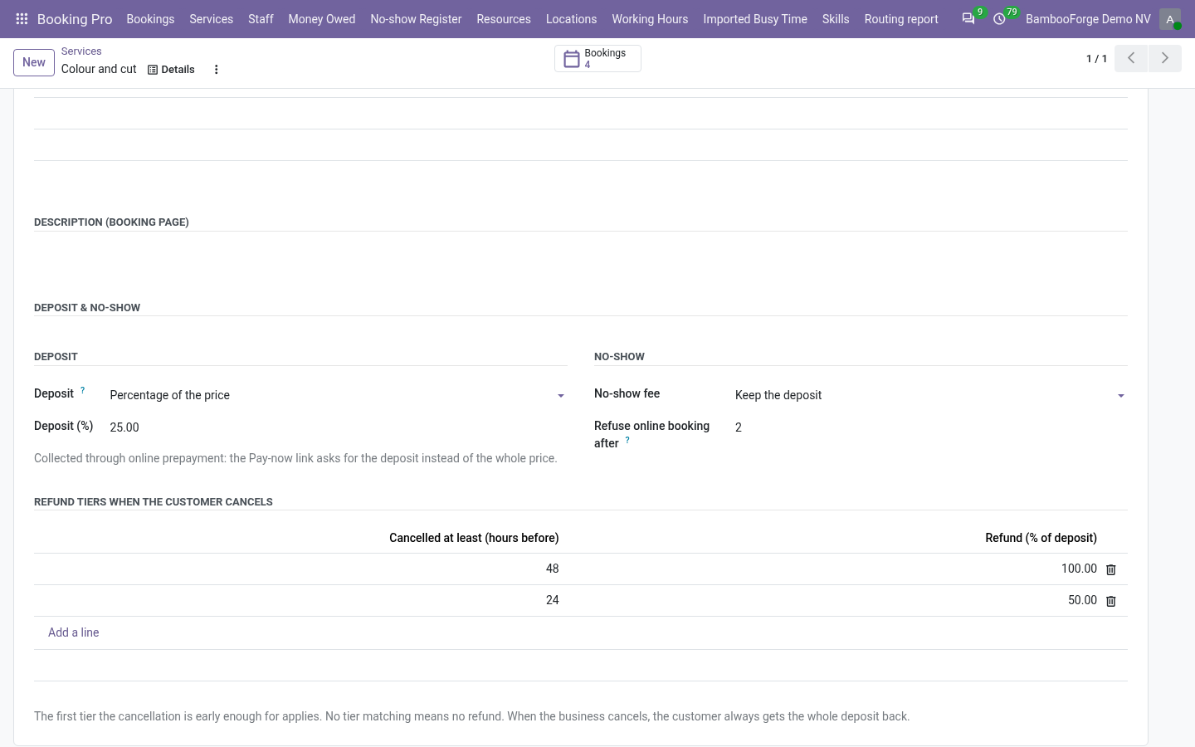Open the user avatar menu

(1170, 19)
